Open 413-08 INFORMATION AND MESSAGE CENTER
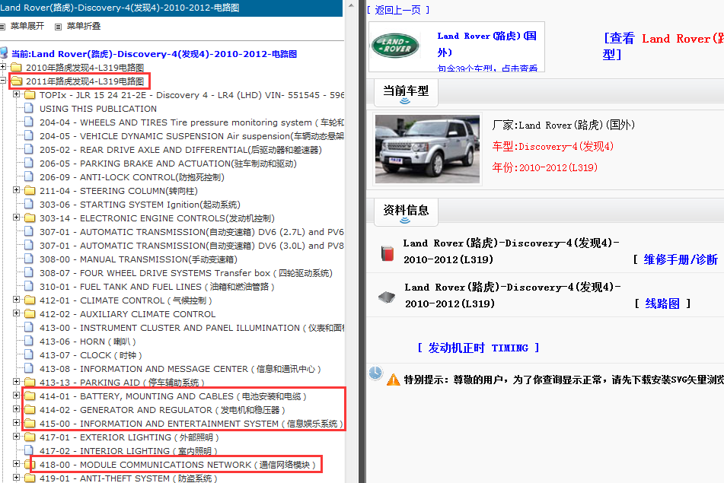Image resolution: width=724 pixels, height=483 pixels. (x=180, y=369)
